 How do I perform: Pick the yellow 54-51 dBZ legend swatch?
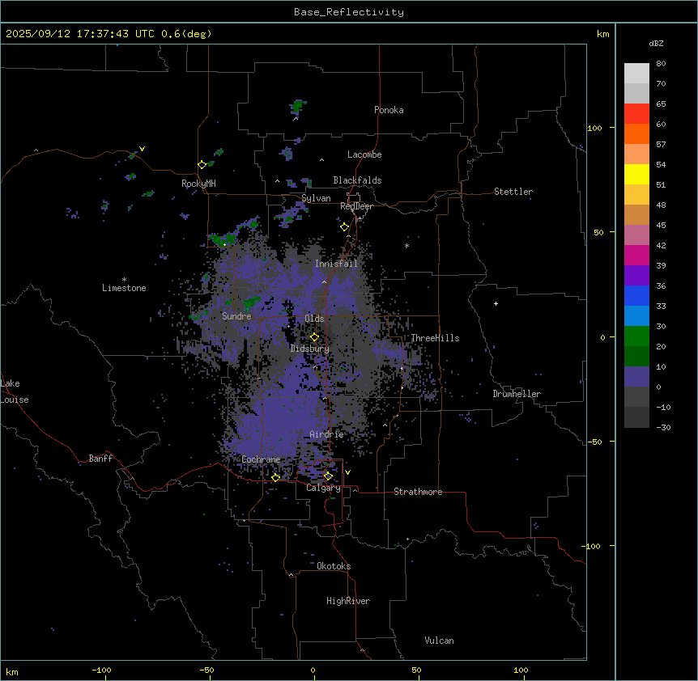[x=636, y=174]
